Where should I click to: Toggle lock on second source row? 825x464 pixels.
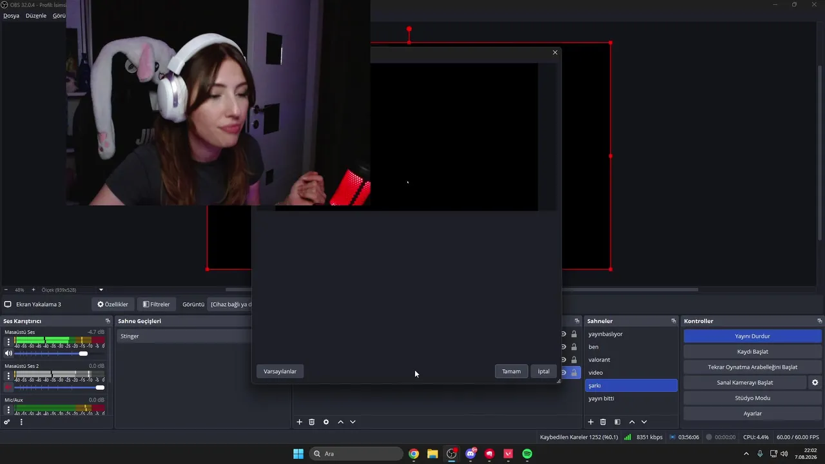(574, 347)
